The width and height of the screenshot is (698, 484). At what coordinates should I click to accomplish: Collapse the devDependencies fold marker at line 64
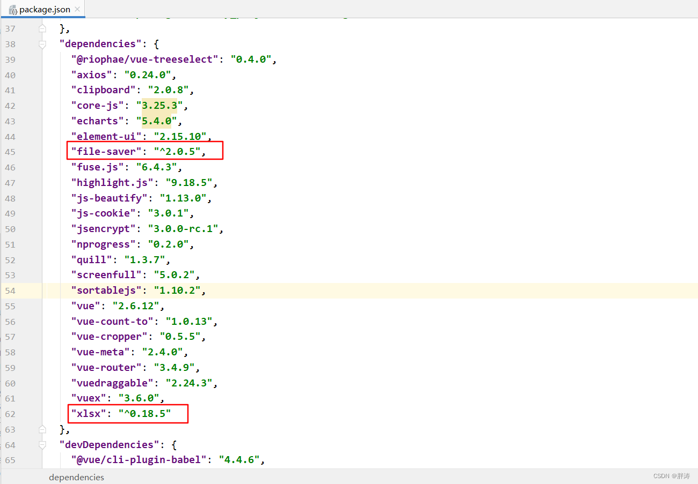[42, 444]
